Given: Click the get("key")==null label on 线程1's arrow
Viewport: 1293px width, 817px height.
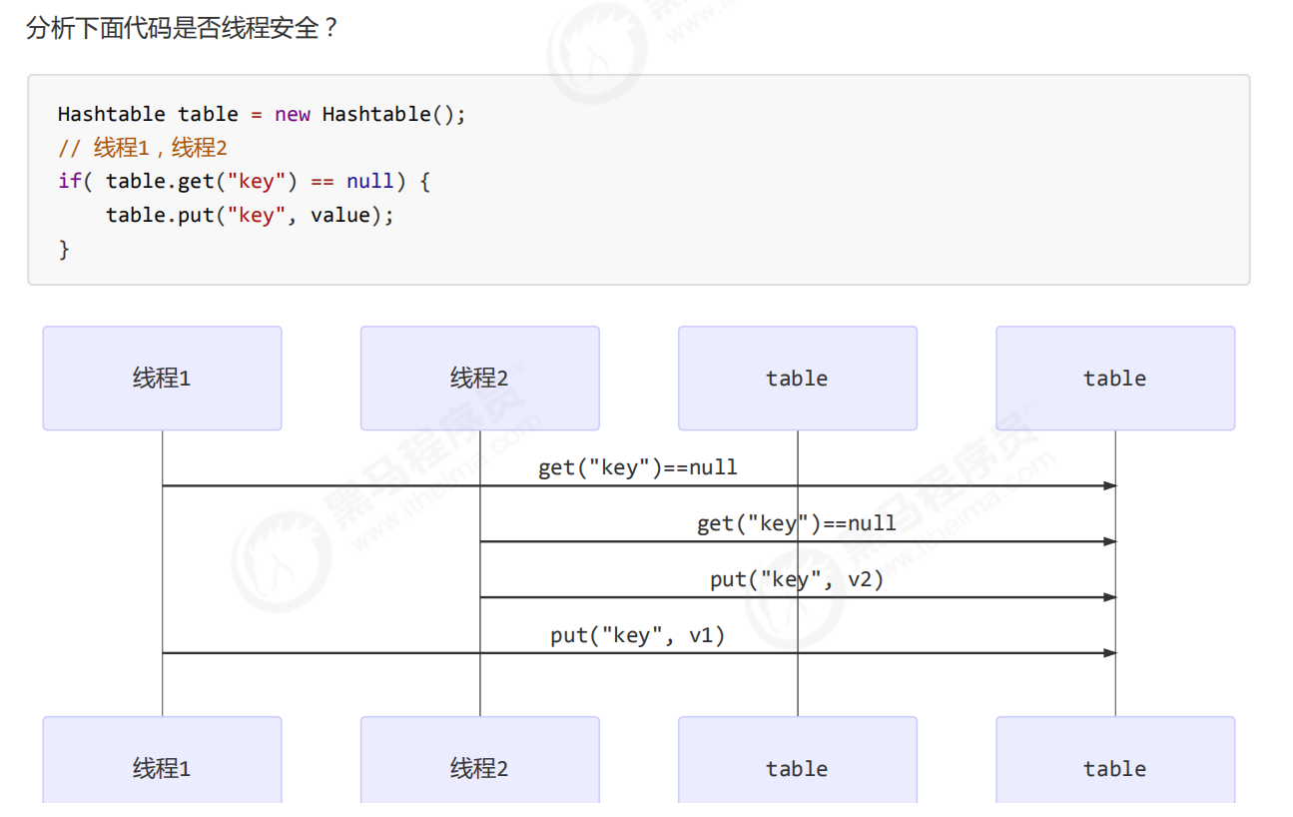Looking at the screenshot, I should [638, 467].
